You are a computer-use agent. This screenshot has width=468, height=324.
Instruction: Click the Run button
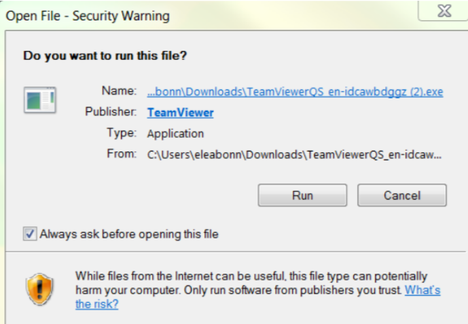[302, 196]
